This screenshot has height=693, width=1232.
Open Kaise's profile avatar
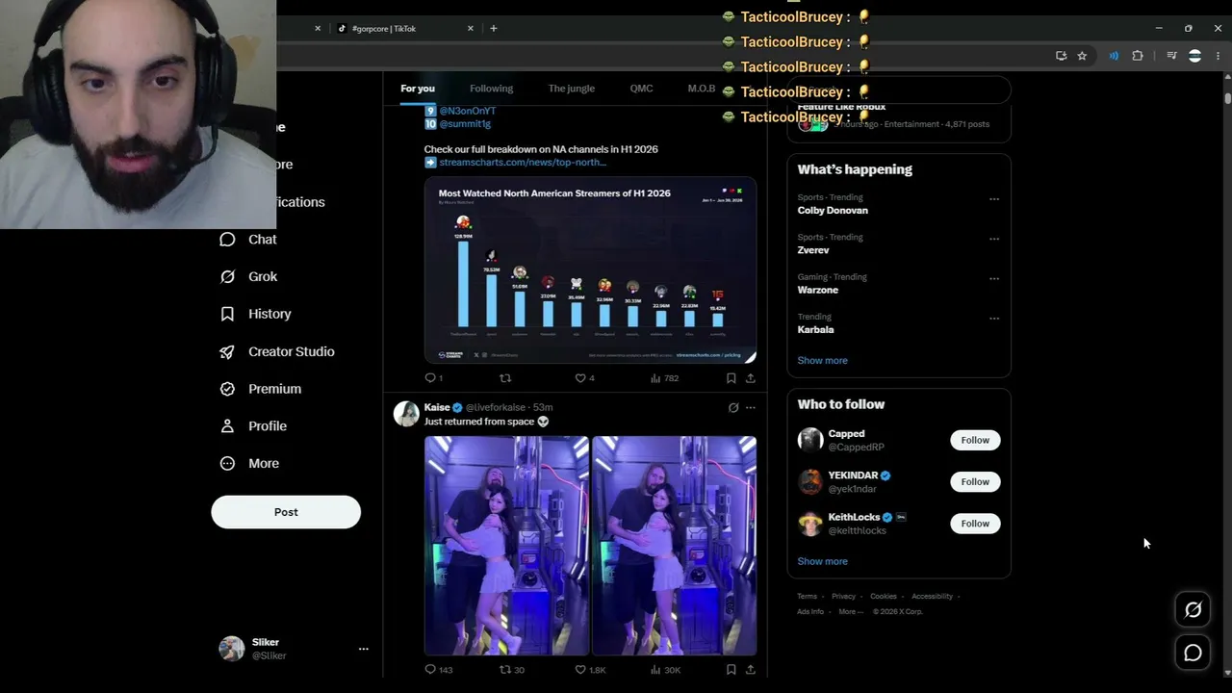coord(406,414)
